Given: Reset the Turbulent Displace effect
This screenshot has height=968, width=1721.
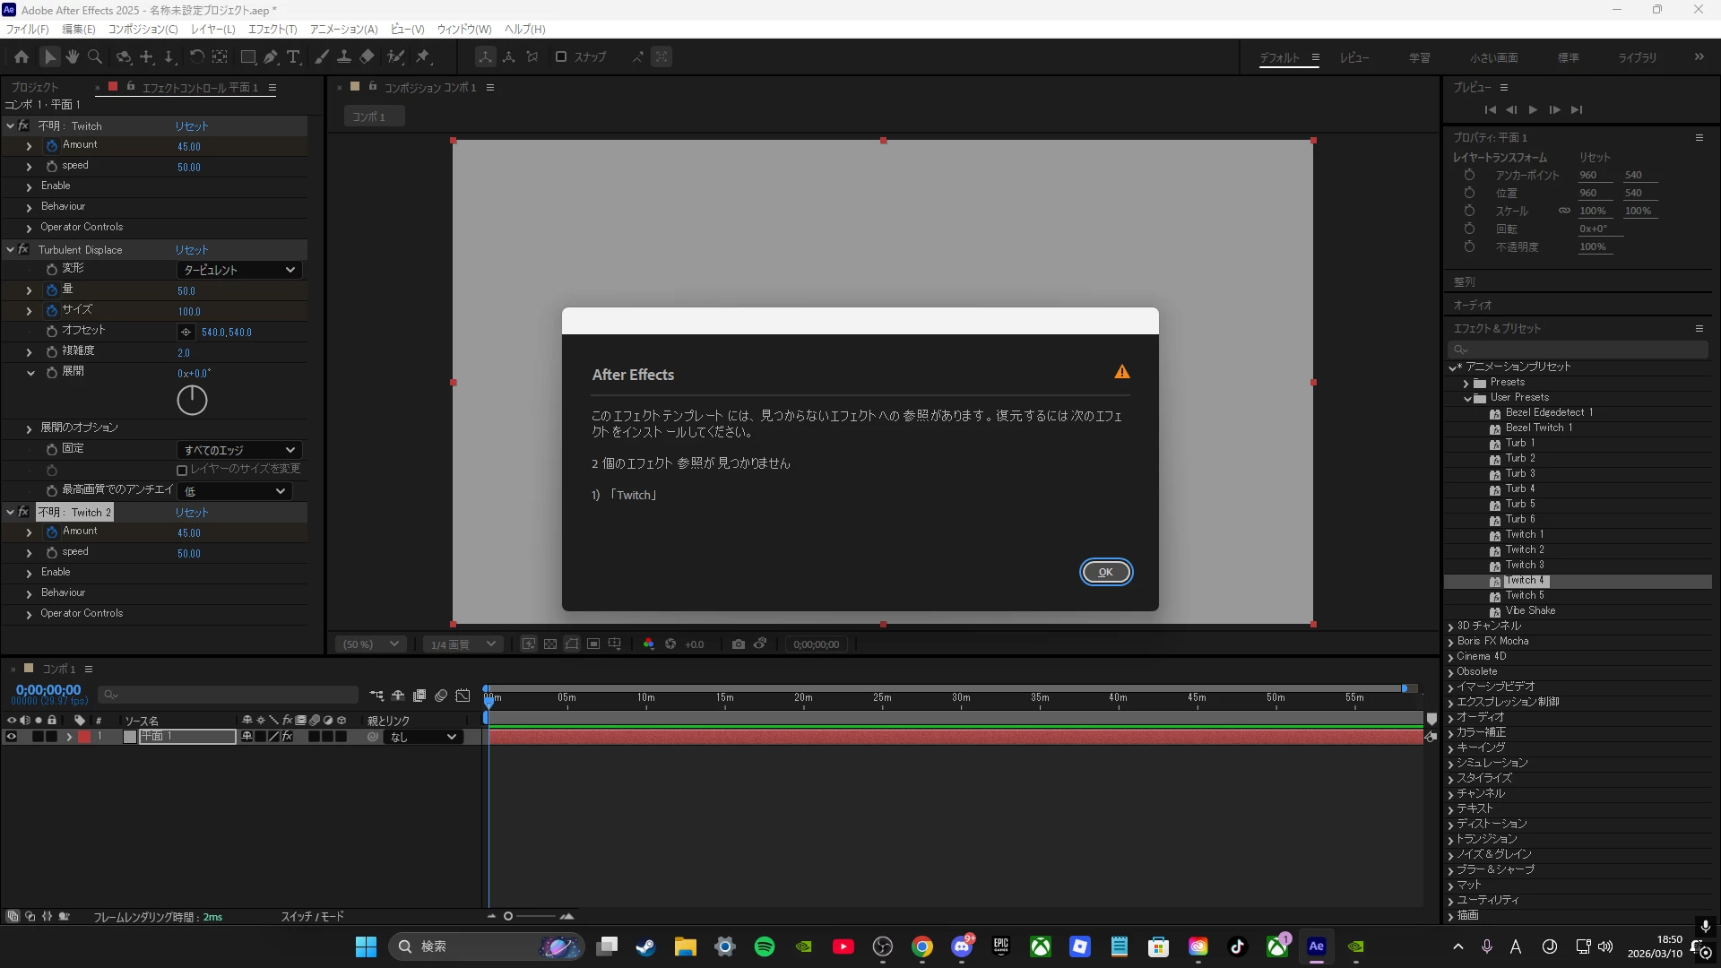Looking at the screenshot, I should coord(191,250).
